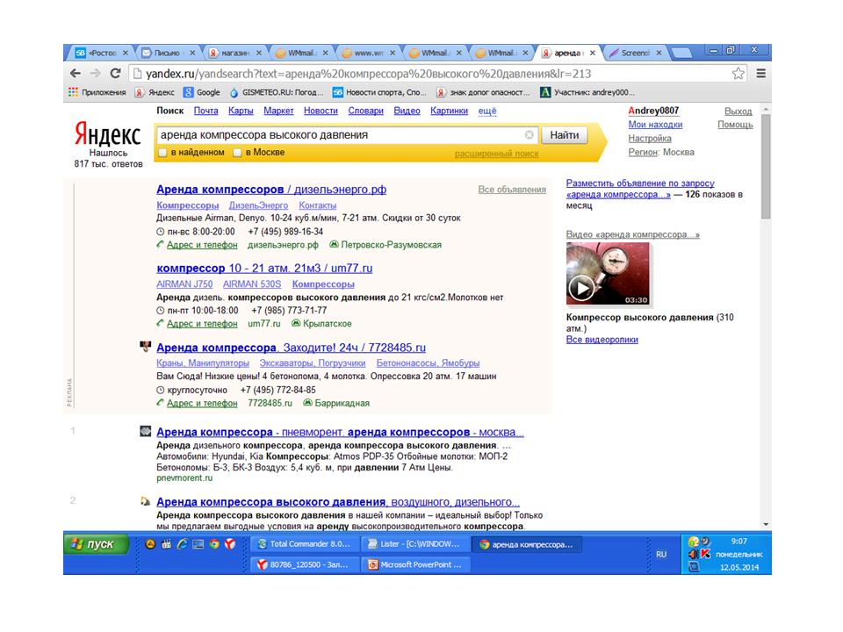This screenshot has height=632, width=843.
Task: Launch Chrome from the quick launch icons
Action: coord(214,544)
